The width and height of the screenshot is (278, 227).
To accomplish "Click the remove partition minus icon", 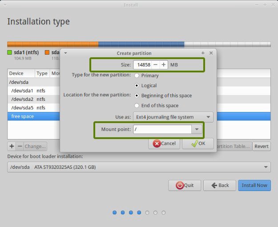I will point(19,146).
